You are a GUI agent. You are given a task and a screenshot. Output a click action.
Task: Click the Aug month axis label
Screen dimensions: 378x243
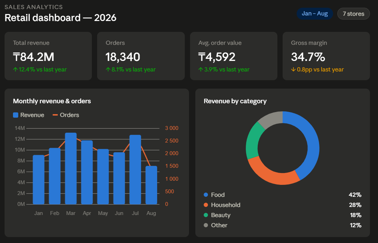151,213
